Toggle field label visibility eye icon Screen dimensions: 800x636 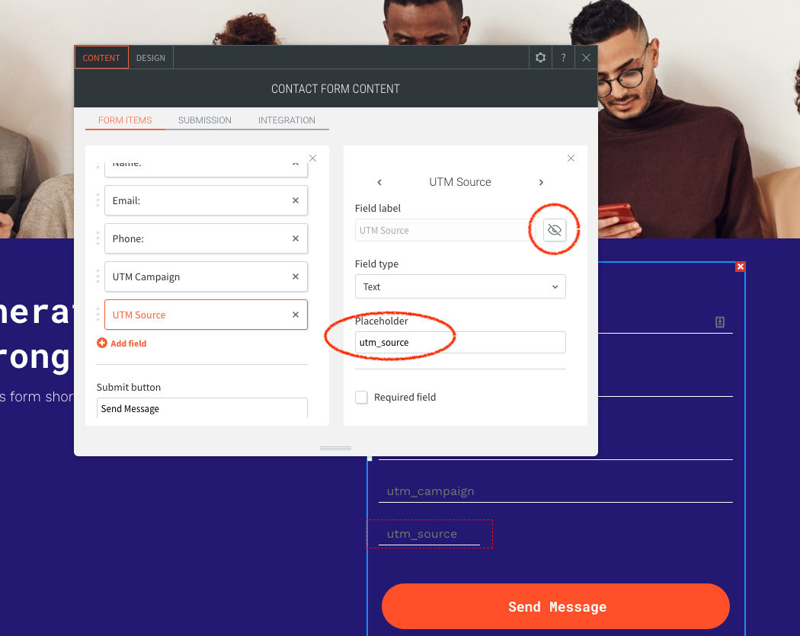tap(555, 230)
